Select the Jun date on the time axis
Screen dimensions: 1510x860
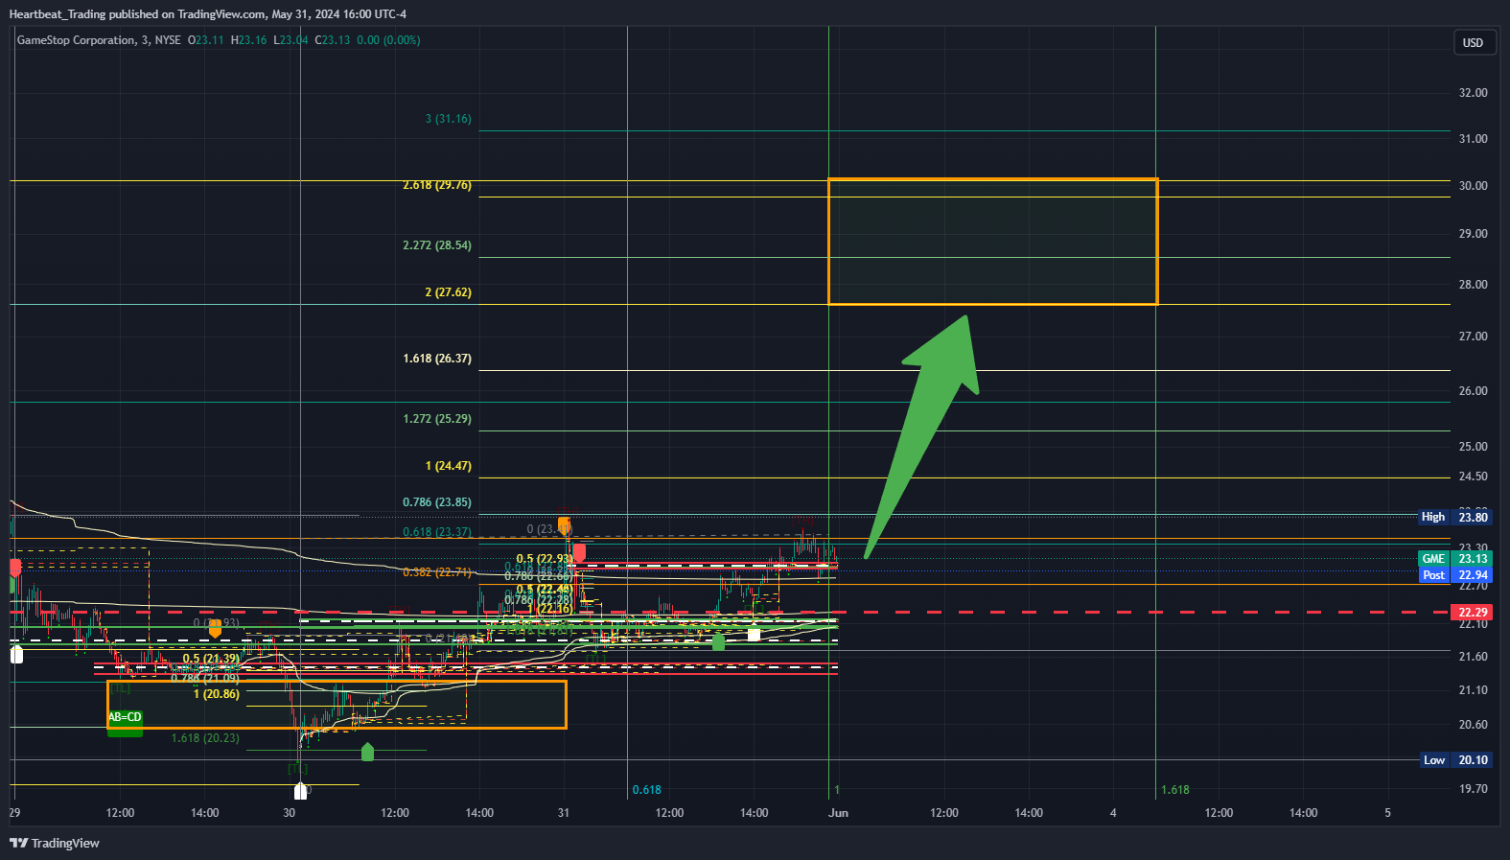(839, 813)
